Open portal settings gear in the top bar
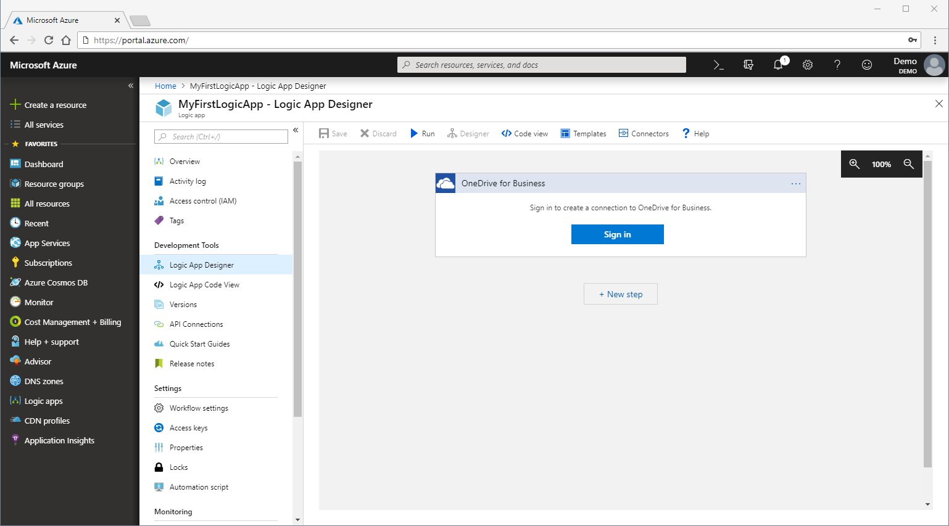 (808, 65)
